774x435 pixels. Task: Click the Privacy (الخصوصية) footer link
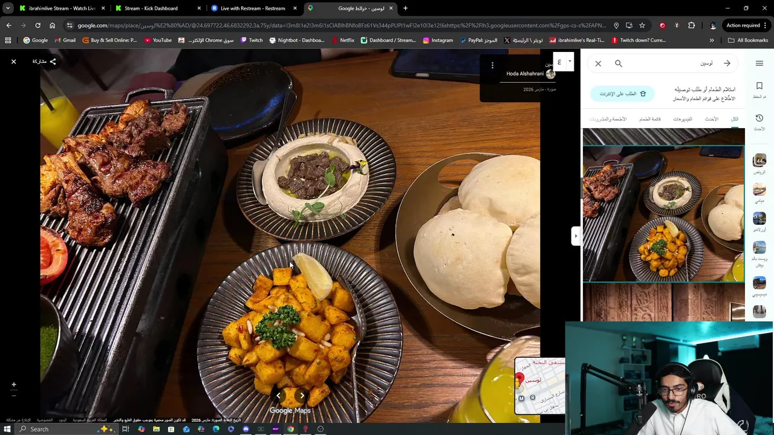(45, 420)
